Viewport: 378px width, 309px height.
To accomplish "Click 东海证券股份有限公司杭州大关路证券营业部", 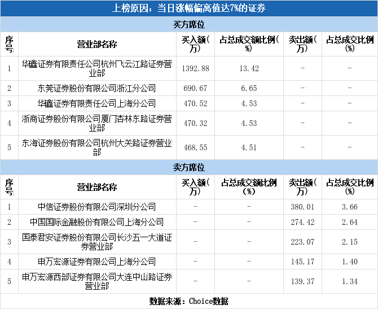I will coord(97,147).
